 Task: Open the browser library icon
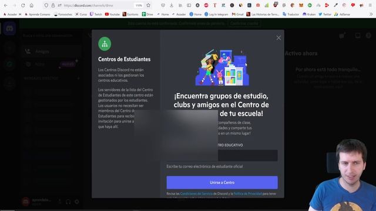[180, 5]
